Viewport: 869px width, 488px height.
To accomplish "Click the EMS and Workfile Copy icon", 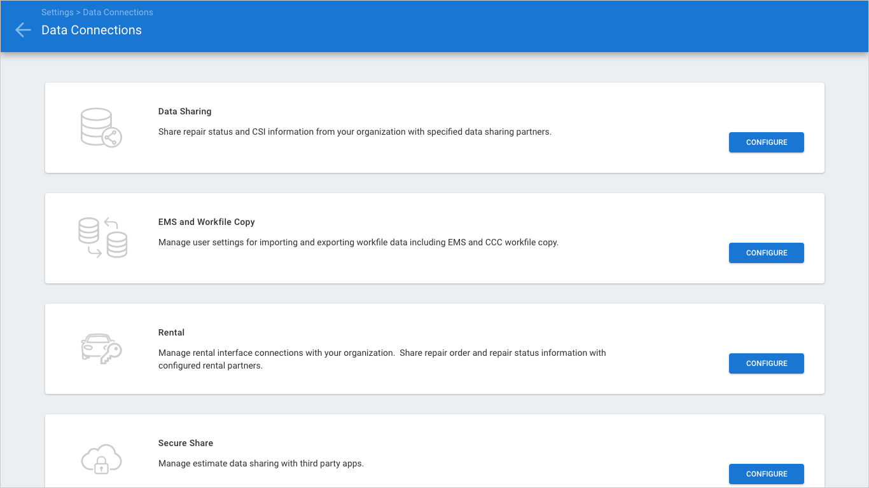I will tap(102, 238).
